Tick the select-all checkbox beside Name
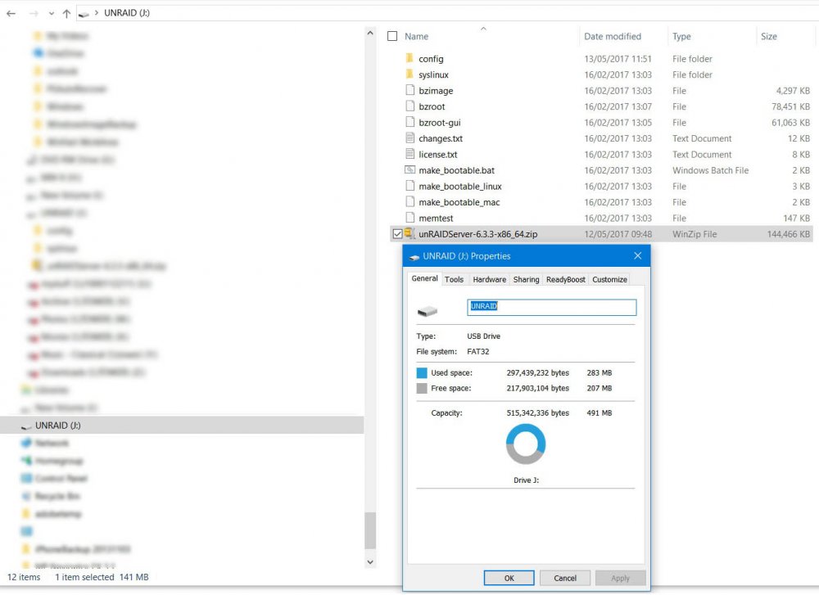This screenshot has height=595, width=819. point(392,36)
